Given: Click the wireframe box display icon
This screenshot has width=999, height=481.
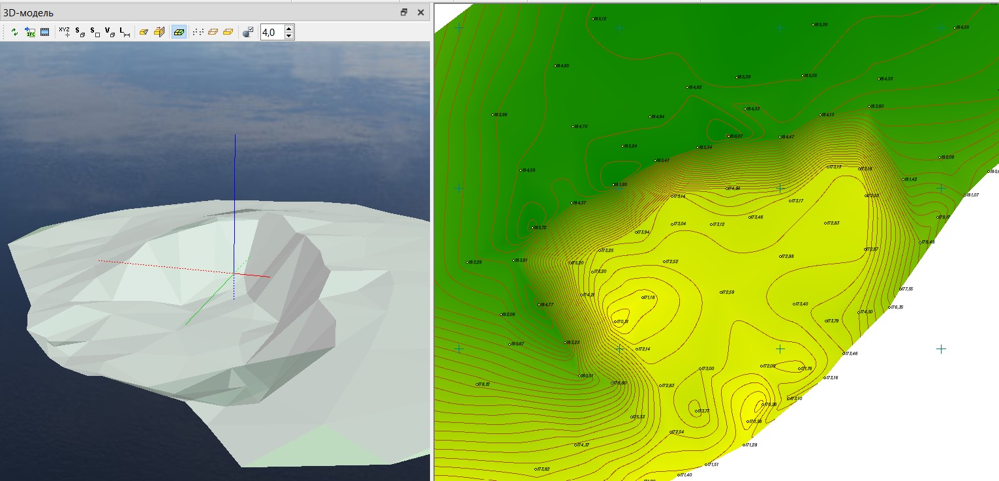Looking at the screenshot, I should click(x=213, y=32).
